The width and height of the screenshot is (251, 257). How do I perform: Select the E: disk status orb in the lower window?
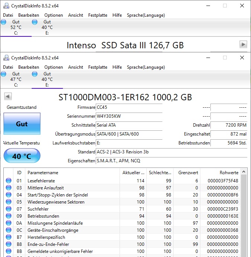pyautogui.click(x=35, y=74)
